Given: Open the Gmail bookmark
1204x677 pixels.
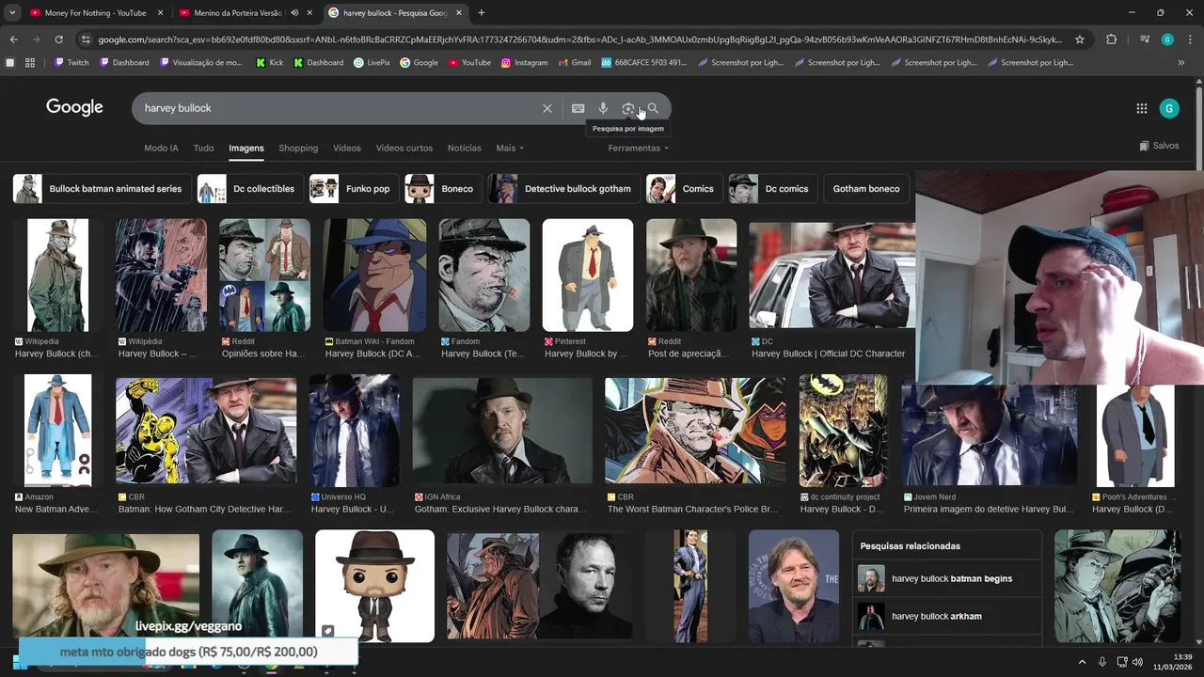Looking at the screenshot, I should [574, 63].
